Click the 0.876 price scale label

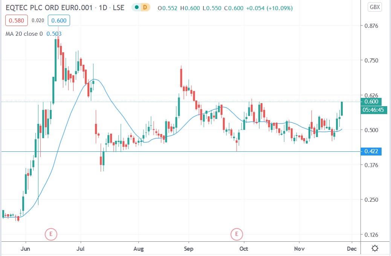click(371, 26)
